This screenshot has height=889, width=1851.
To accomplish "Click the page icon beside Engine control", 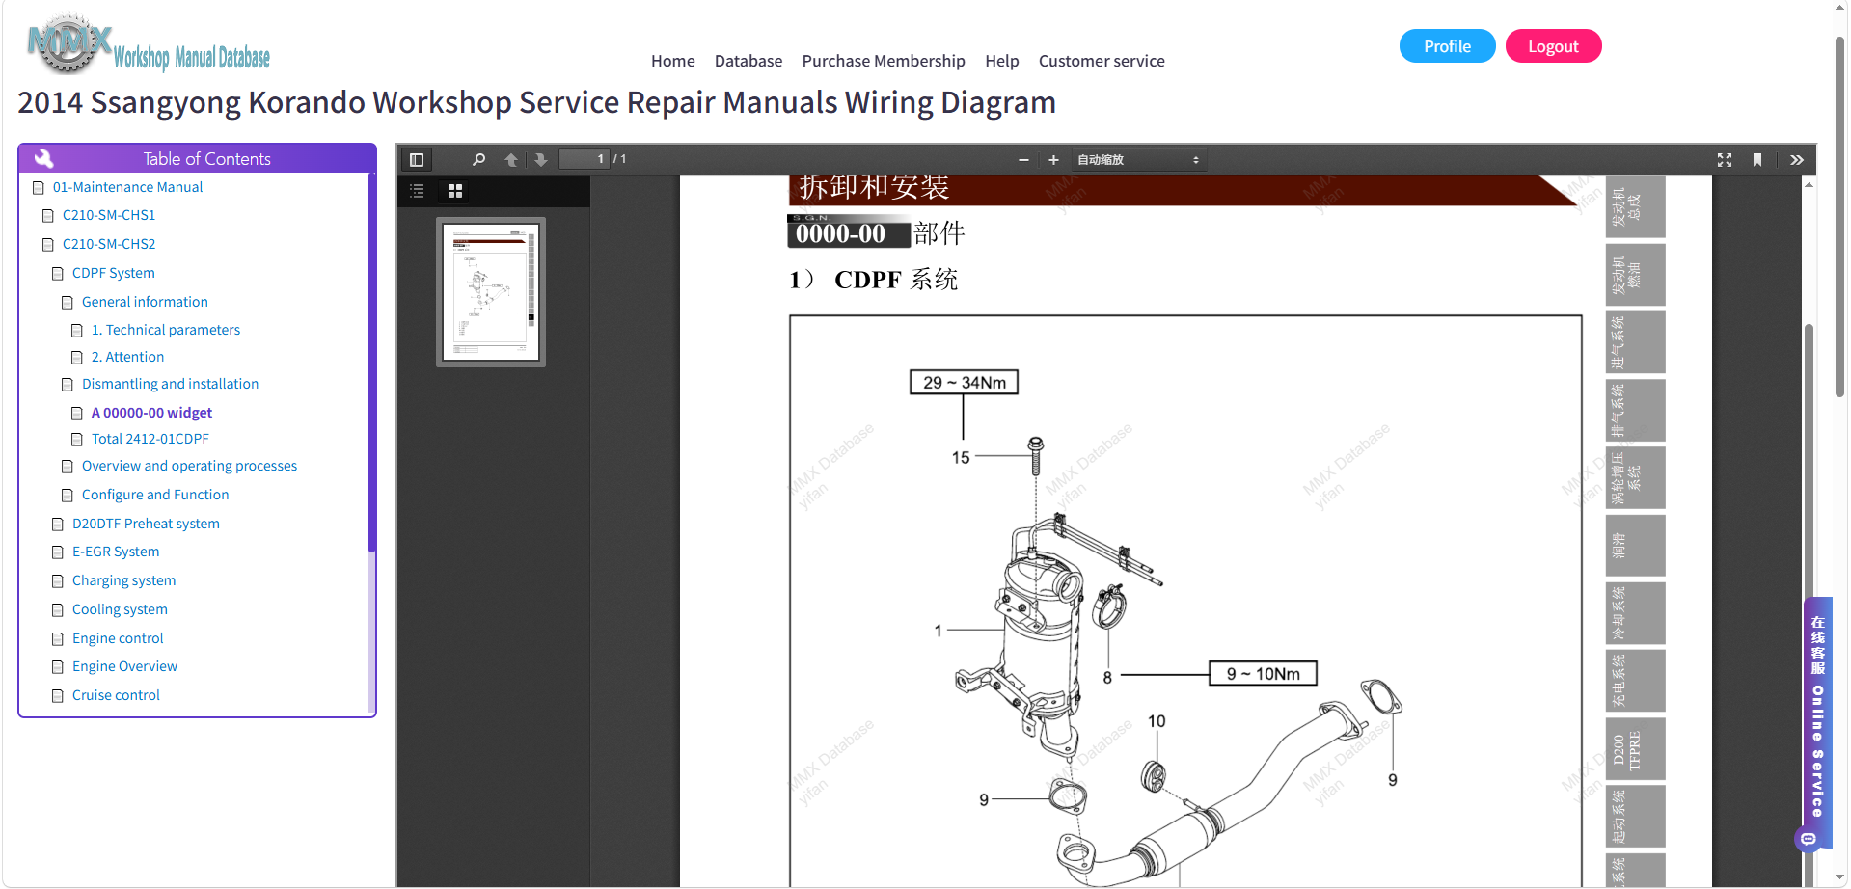I will pos(58,638).
